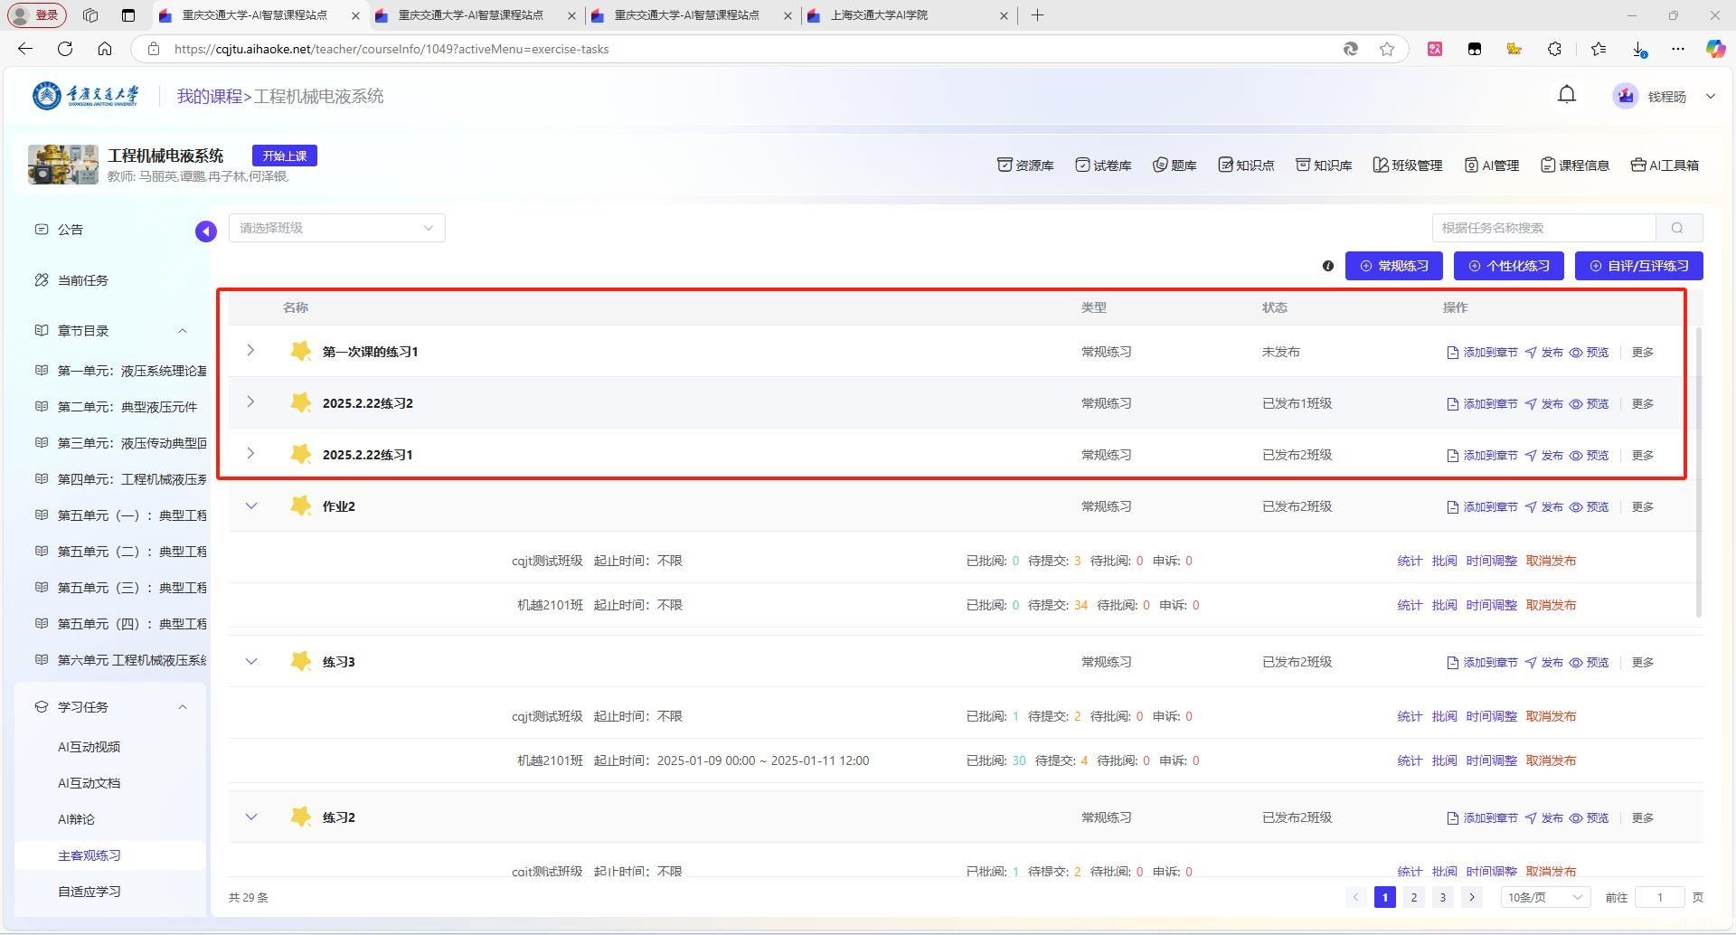
Task: Click the browser refresh icon
Action: click(x=65, y=49)
